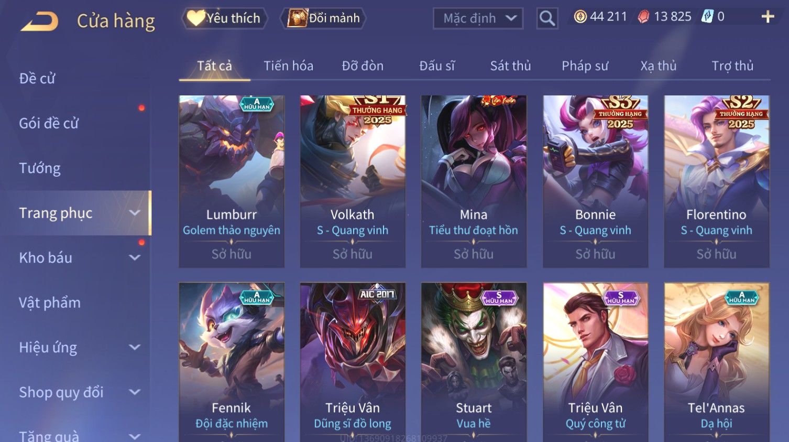Click the golden back arrow icon
The width and height of the screenshot is (789, 442).
(x=39, y=21)
